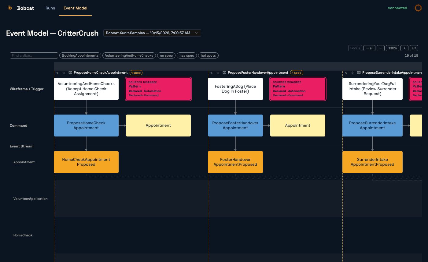Toggle the arrow 'all' connections button
Screen dimensions: 428x262
point(370,48)
